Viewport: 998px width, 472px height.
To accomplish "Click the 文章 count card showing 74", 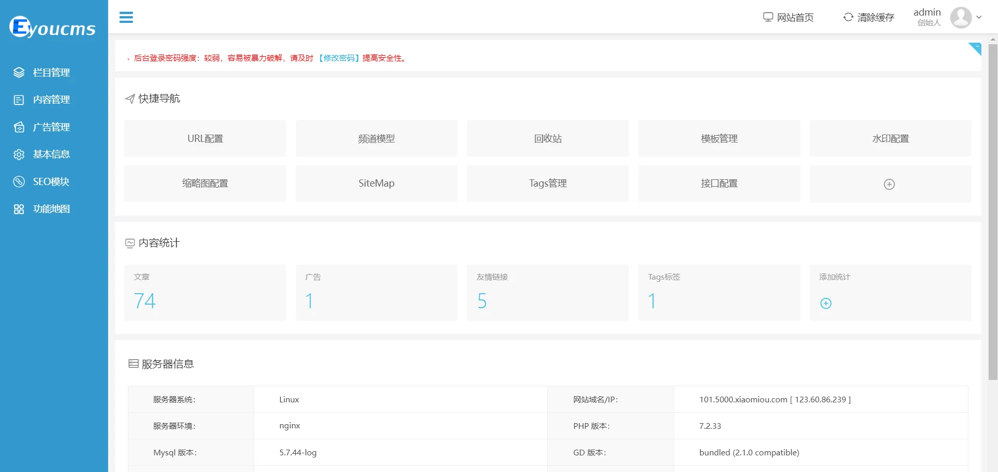I will (x=205, y=293).
